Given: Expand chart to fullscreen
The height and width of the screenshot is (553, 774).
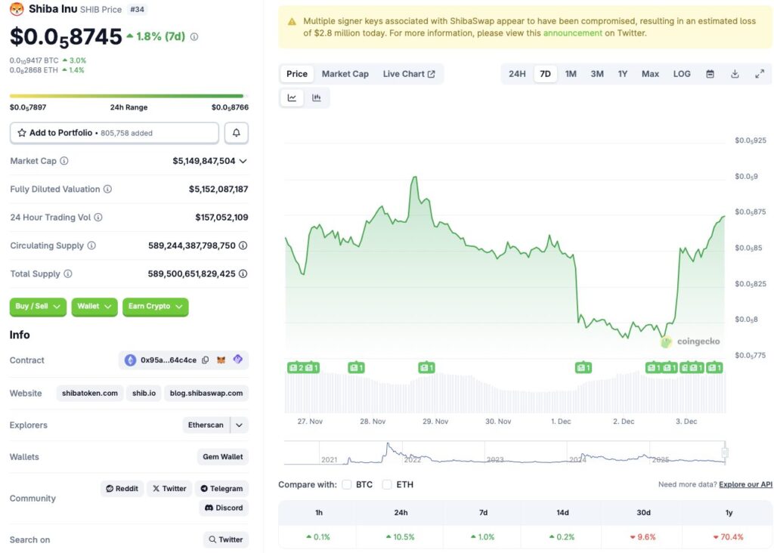Looking at the screenshot, I should click(x=760, y=74).
